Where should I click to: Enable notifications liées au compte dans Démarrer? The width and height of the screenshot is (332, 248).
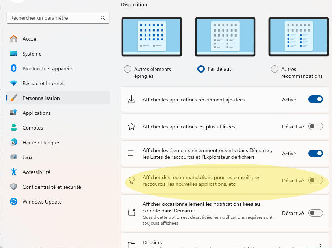tap(315, 213)
